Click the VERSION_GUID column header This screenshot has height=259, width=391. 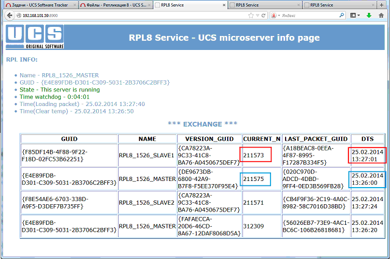coord(210,139)
